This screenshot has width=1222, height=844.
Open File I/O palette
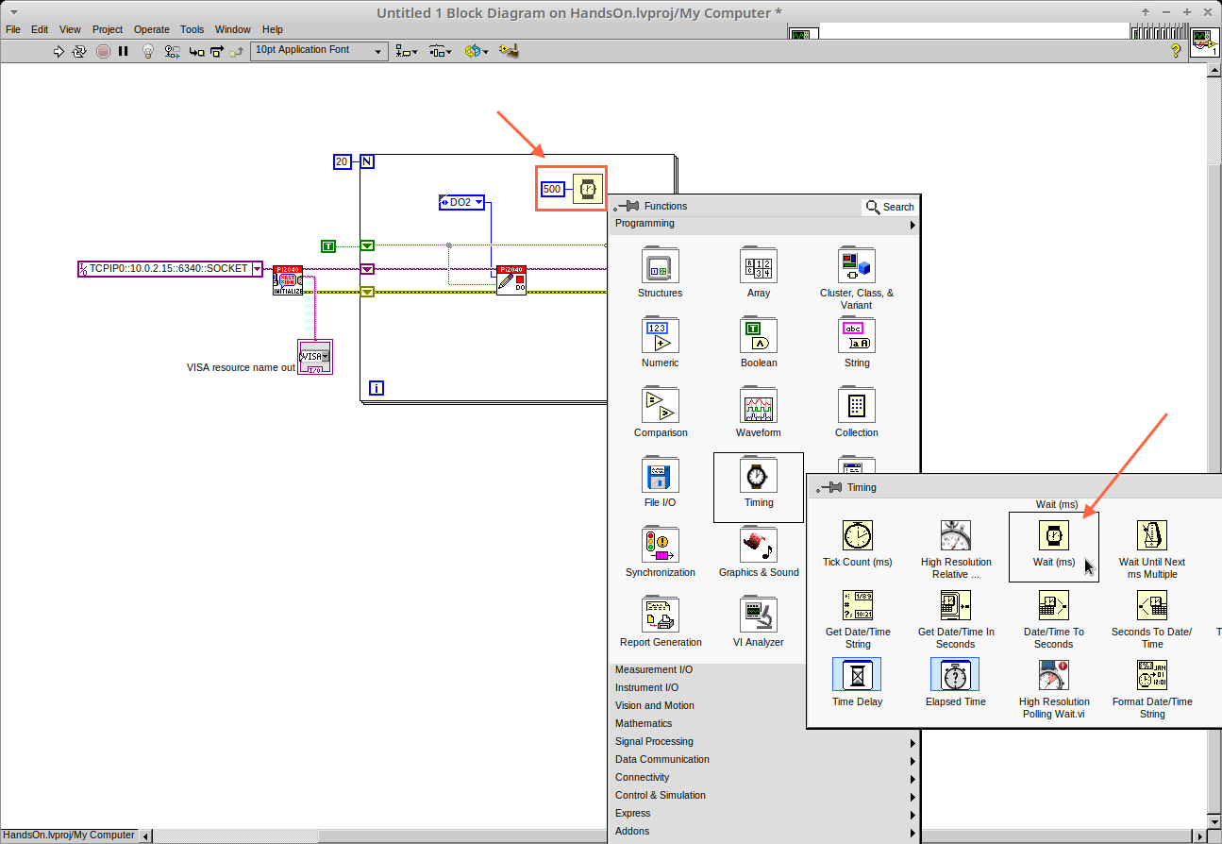pos(660,482)
